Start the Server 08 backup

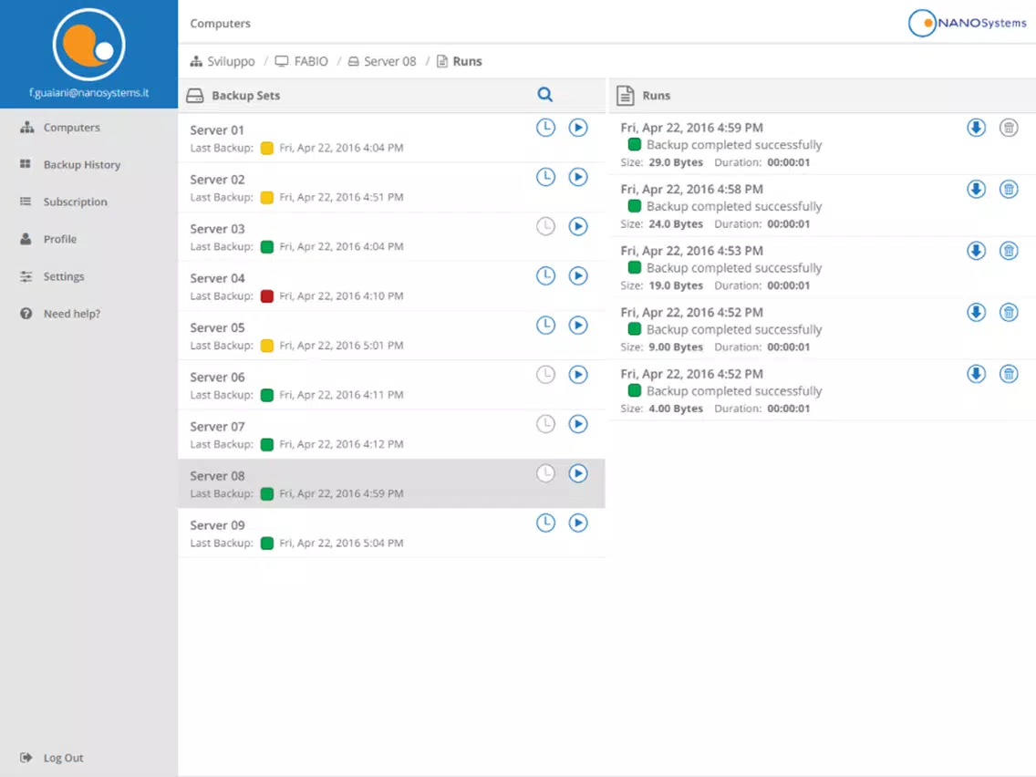coord(578,473)
